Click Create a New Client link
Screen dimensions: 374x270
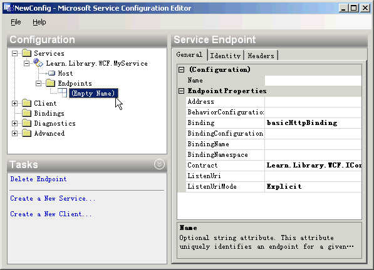(x=51, y=214)
